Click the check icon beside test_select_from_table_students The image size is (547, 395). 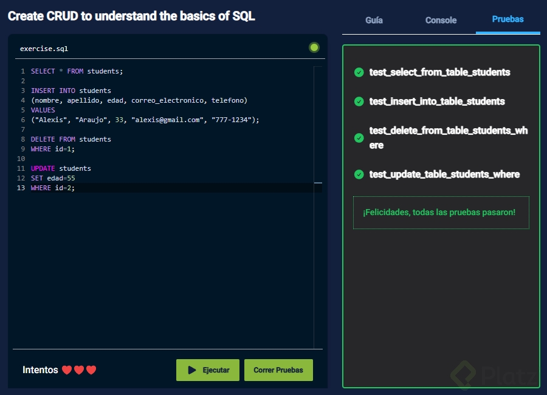(359, 72)
